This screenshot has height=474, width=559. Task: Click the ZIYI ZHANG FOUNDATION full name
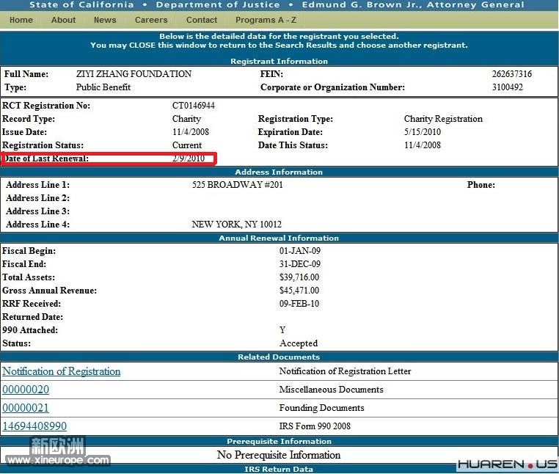coord(134,74)
